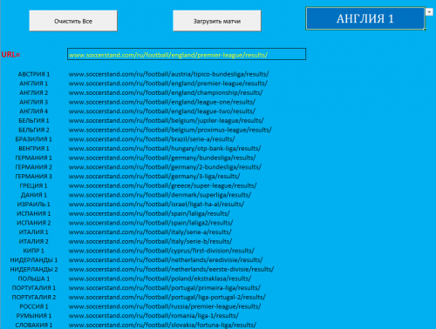
Task: Select the cyprus/first-division results URL
Action: click(161, 251)
